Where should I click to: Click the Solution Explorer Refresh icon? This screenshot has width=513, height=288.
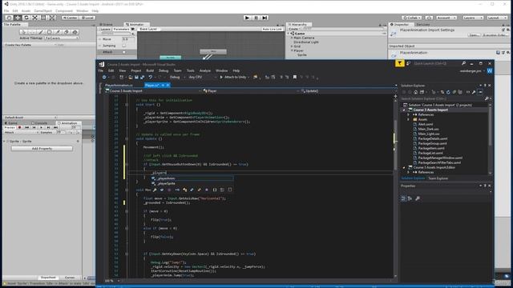point(448,92)
